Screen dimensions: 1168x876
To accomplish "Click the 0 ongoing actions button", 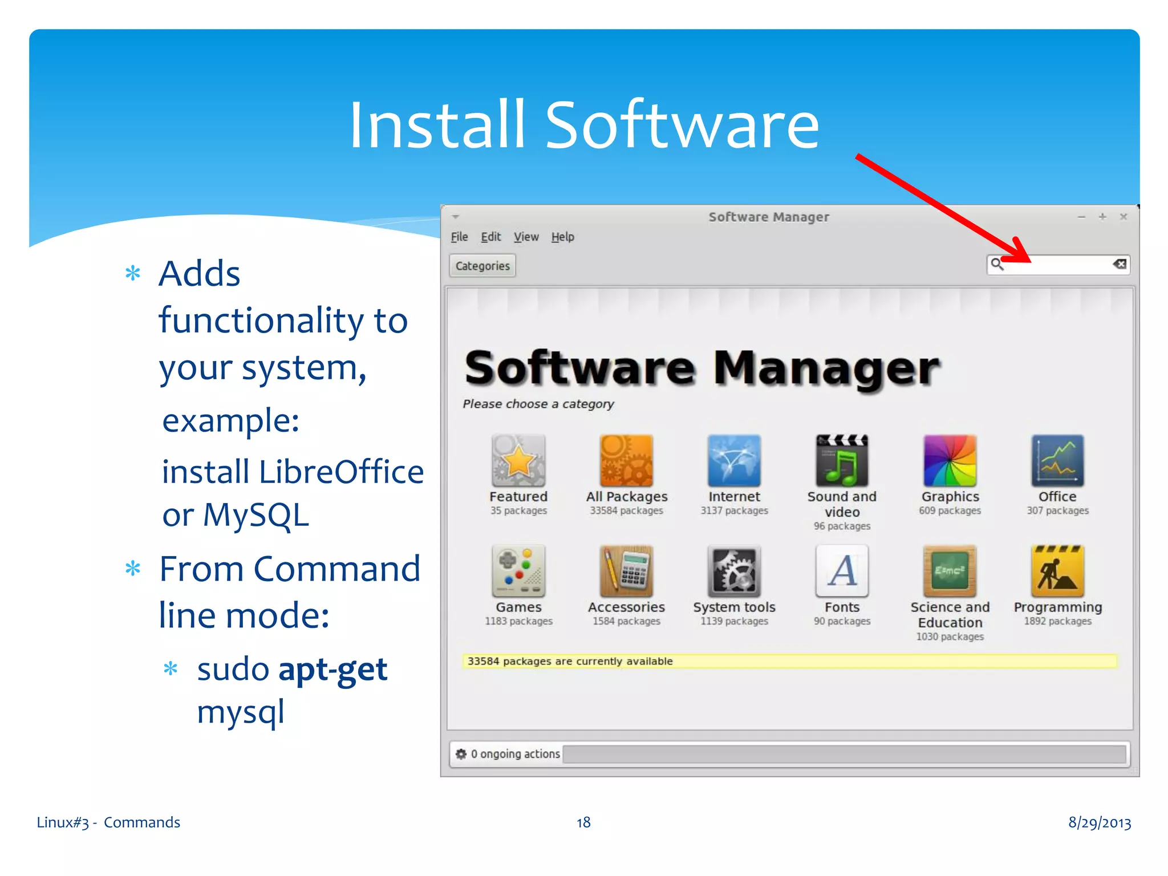I will click(508, 754).
